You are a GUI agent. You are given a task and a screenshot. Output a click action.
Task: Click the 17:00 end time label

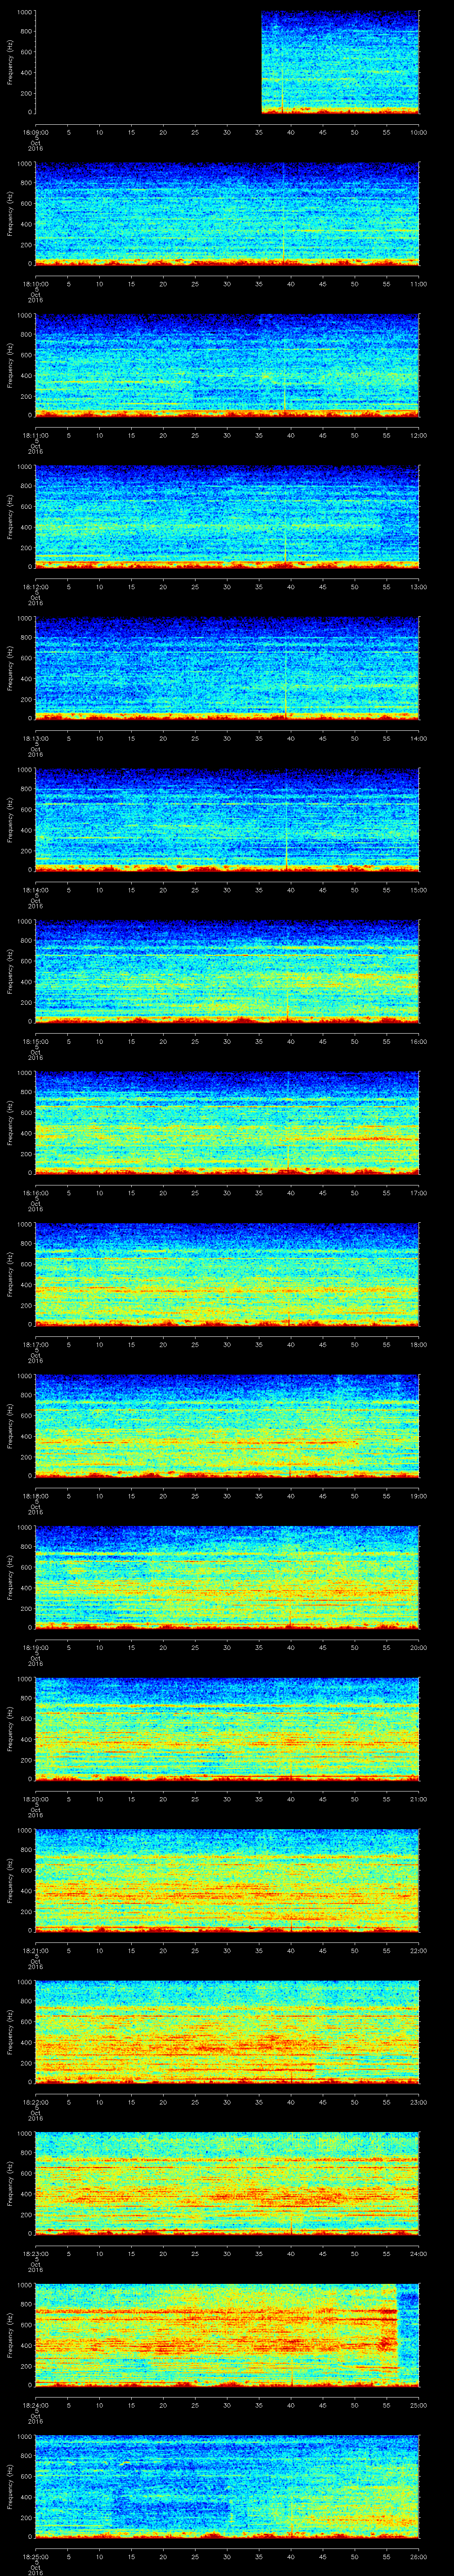coord(419,1192)
